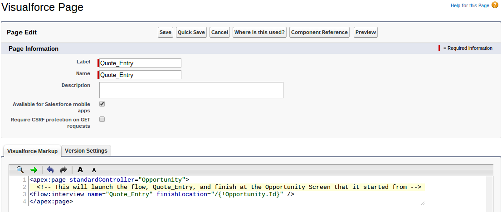Decrease editor font size with small A
The height and width of the screenshot is (212, 502).
tap(94, 170)
